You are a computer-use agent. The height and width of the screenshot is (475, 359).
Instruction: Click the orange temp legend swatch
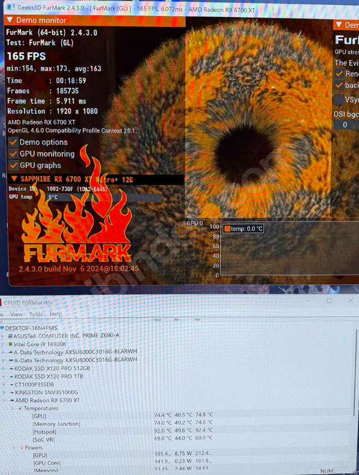pos(227,229)
